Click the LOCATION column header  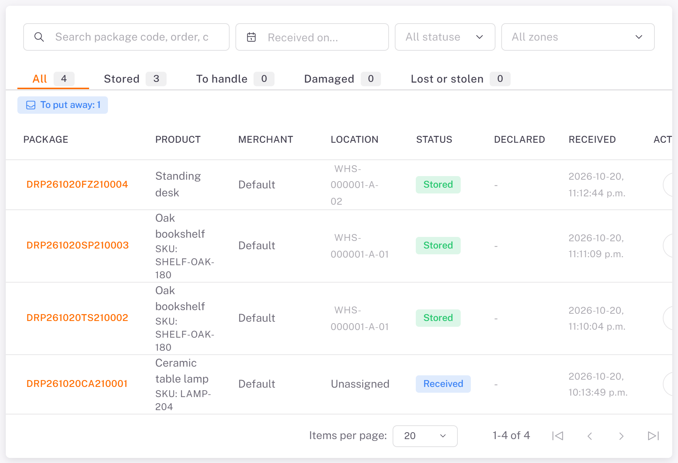coord(354,139)
